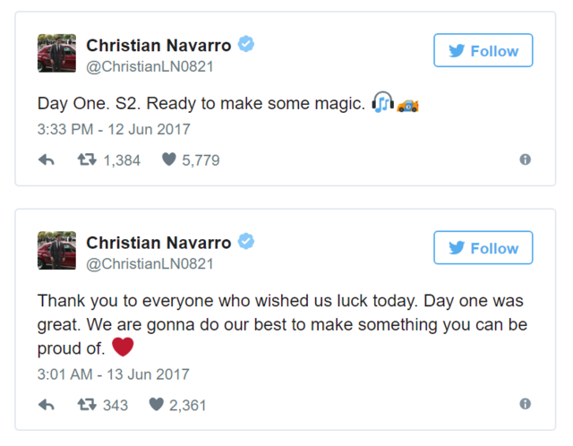This screenshot has width=573, height=446.
Task: Like the tweet with 5,779 likes
Action: click(x=169, y=160)
